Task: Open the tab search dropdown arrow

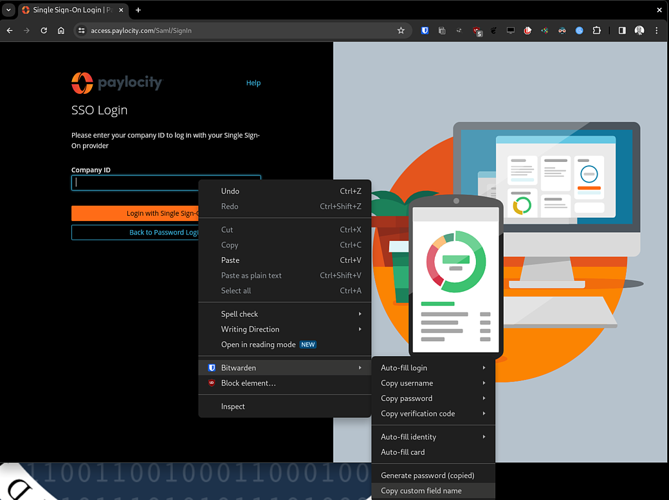Action: coord(8,10)
